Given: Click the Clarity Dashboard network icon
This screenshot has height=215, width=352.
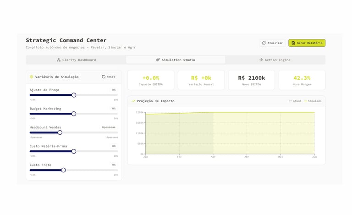Looking at the screenshot, I should point(59,60).
